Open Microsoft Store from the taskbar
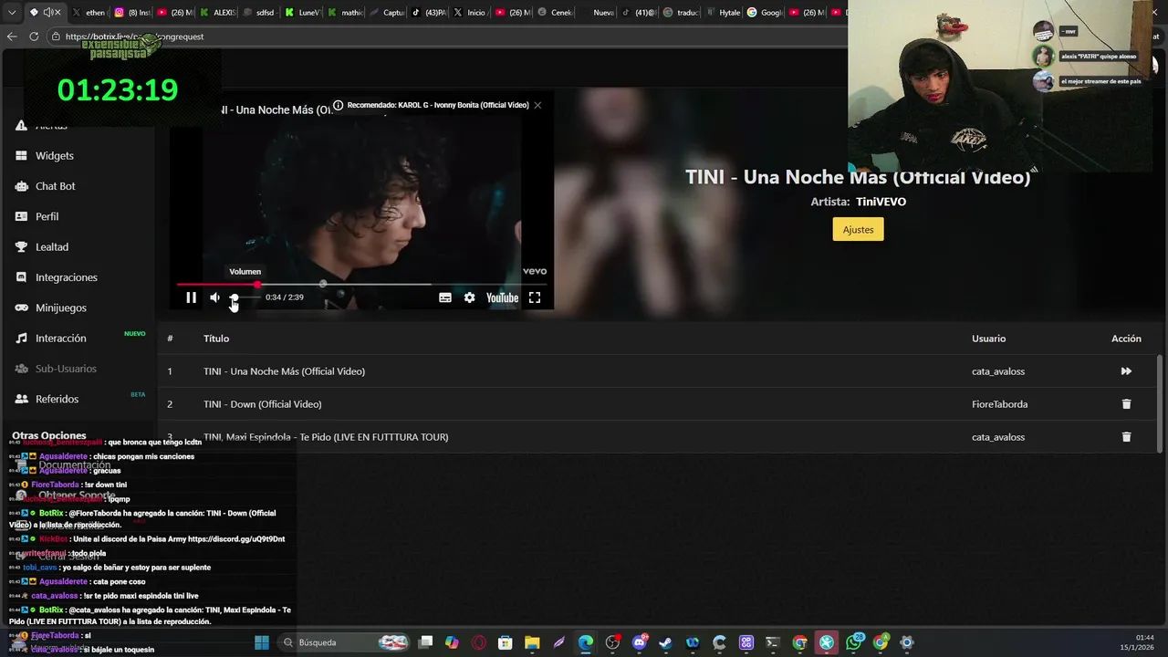Image resolution: width=1168 pixels, height=657 pixels. tap(505, 642)
